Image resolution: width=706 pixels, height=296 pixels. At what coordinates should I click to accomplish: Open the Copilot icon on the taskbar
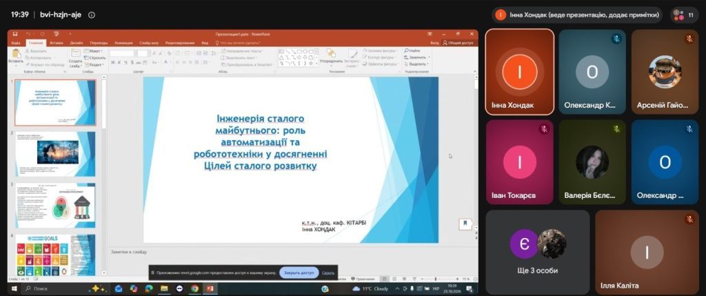[x=134, y=288]
